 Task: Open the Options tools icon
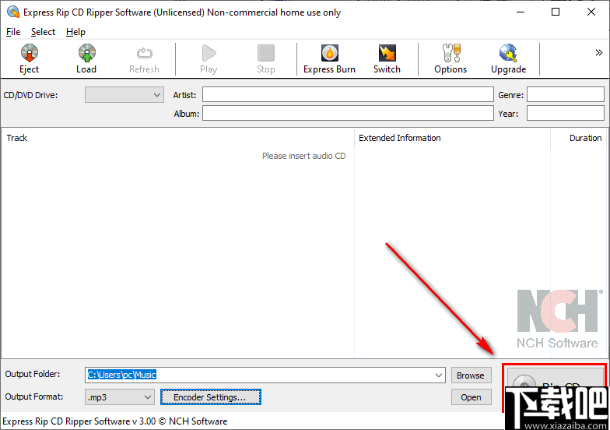tap(451, 53)
